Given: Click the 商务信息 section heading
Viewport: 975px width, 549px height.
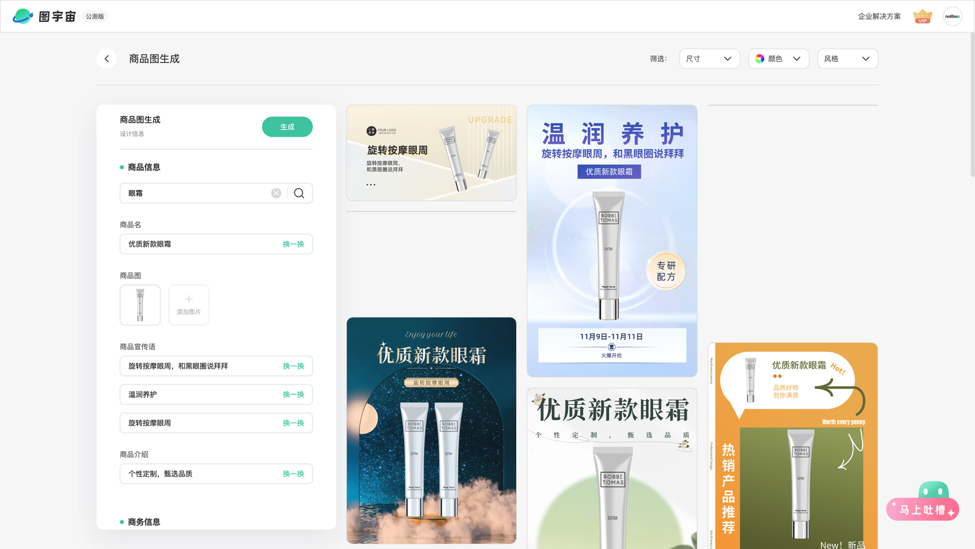Looking at the screenshot, I should (x=144, y=522).
